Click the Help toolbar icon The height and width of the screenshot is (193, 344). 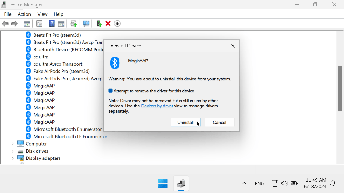[52, 24]
